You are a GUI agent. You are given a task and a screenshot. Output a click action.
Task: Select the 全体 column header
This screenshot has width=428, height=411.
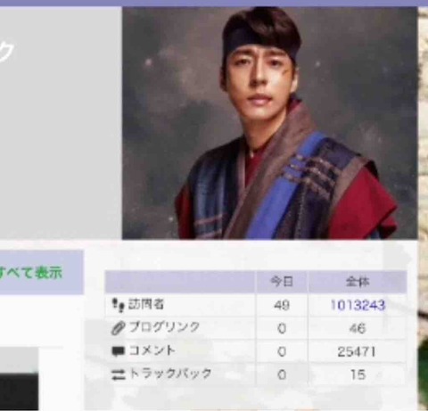[x=358, y=282]
